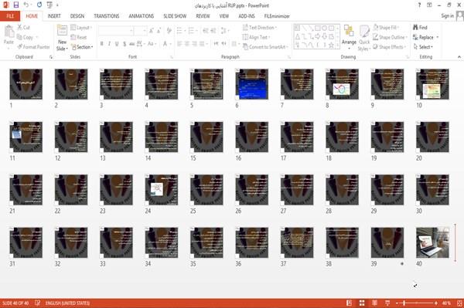This screenshot has width=464, height=308.
Task: Click Slide Sorter view icon
Action: pyautogui.click(x=362, y=303)
